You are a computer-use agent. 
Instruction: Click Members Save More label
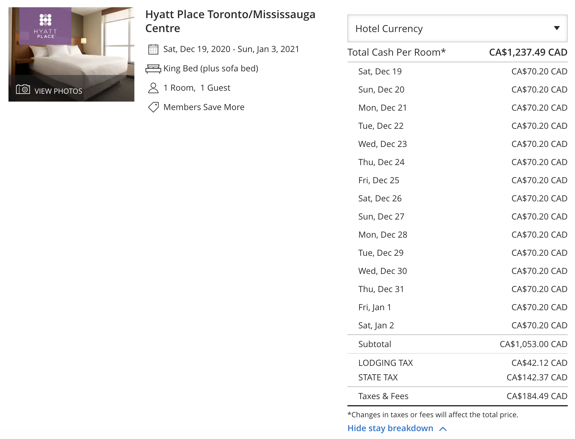[x=204, y=107]
